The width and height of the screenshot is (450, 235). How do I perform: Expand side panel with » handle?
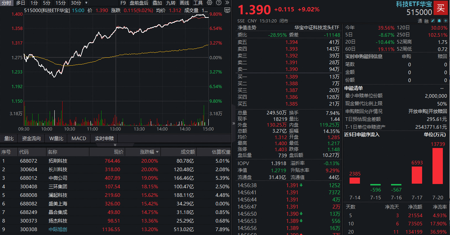pos(234,124)
